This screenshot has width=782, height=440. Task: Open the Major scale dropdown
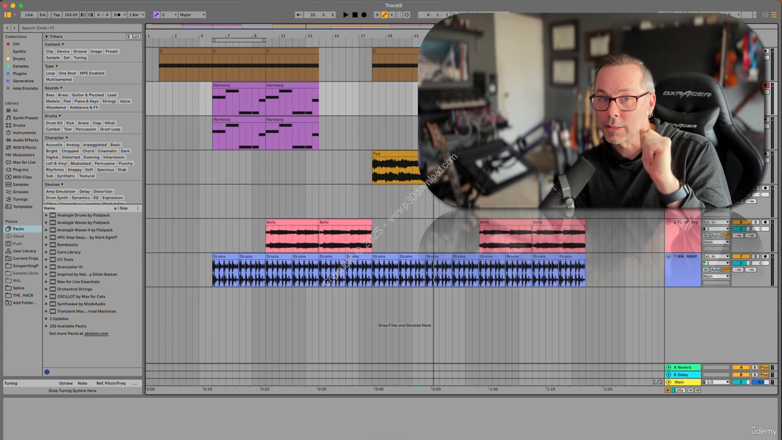click(x=192, y=15)
